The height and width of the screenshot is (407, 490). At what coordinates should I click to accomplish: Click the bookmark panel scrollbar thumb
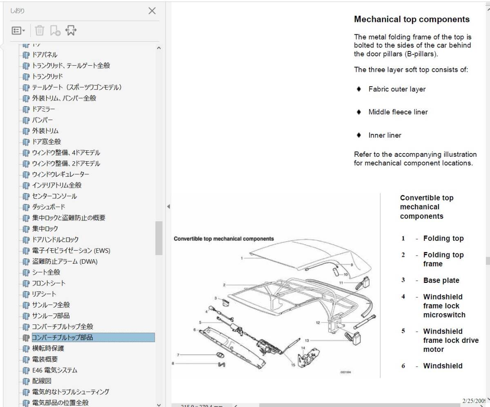click(x=159, y=238)
